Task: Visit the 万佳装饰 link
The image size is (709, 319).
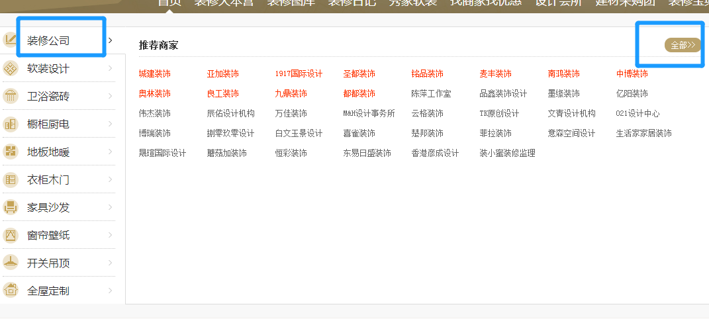Action: tap(291, 113)
